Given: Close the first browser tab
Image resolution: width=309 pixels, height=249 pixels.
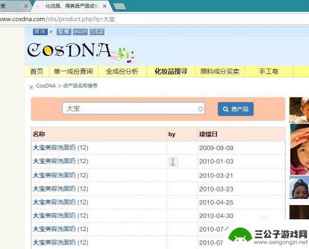Looking at the screenshot, I should 26,6.
